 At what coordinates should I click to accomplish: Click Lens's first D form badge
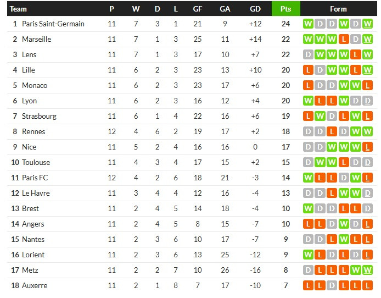click(x=308, y=55)
